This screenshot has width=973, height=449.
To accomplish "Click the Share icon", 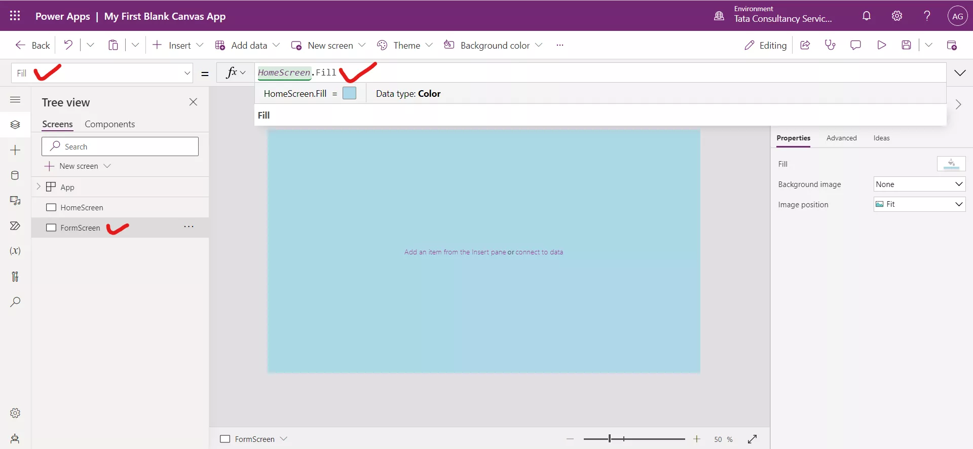I will pyautogui.click(x=805, y=45).
